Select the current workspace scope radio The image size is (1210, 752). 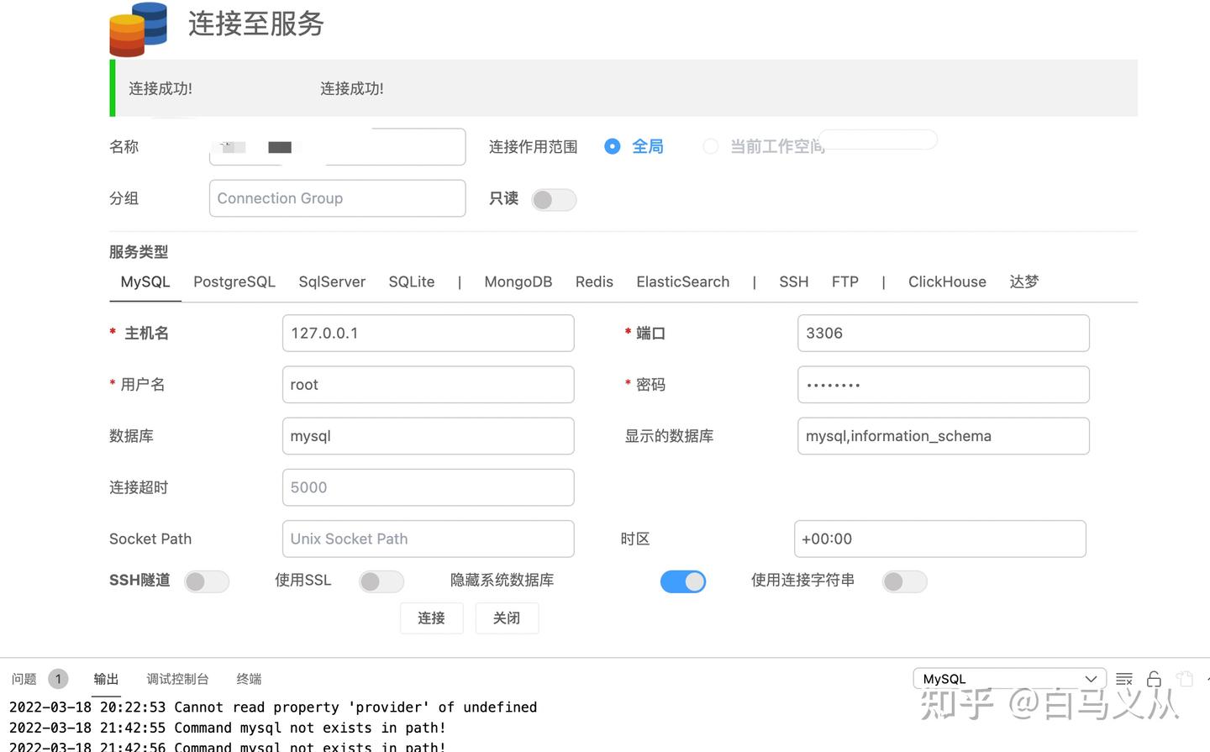[x=711, y=146]
